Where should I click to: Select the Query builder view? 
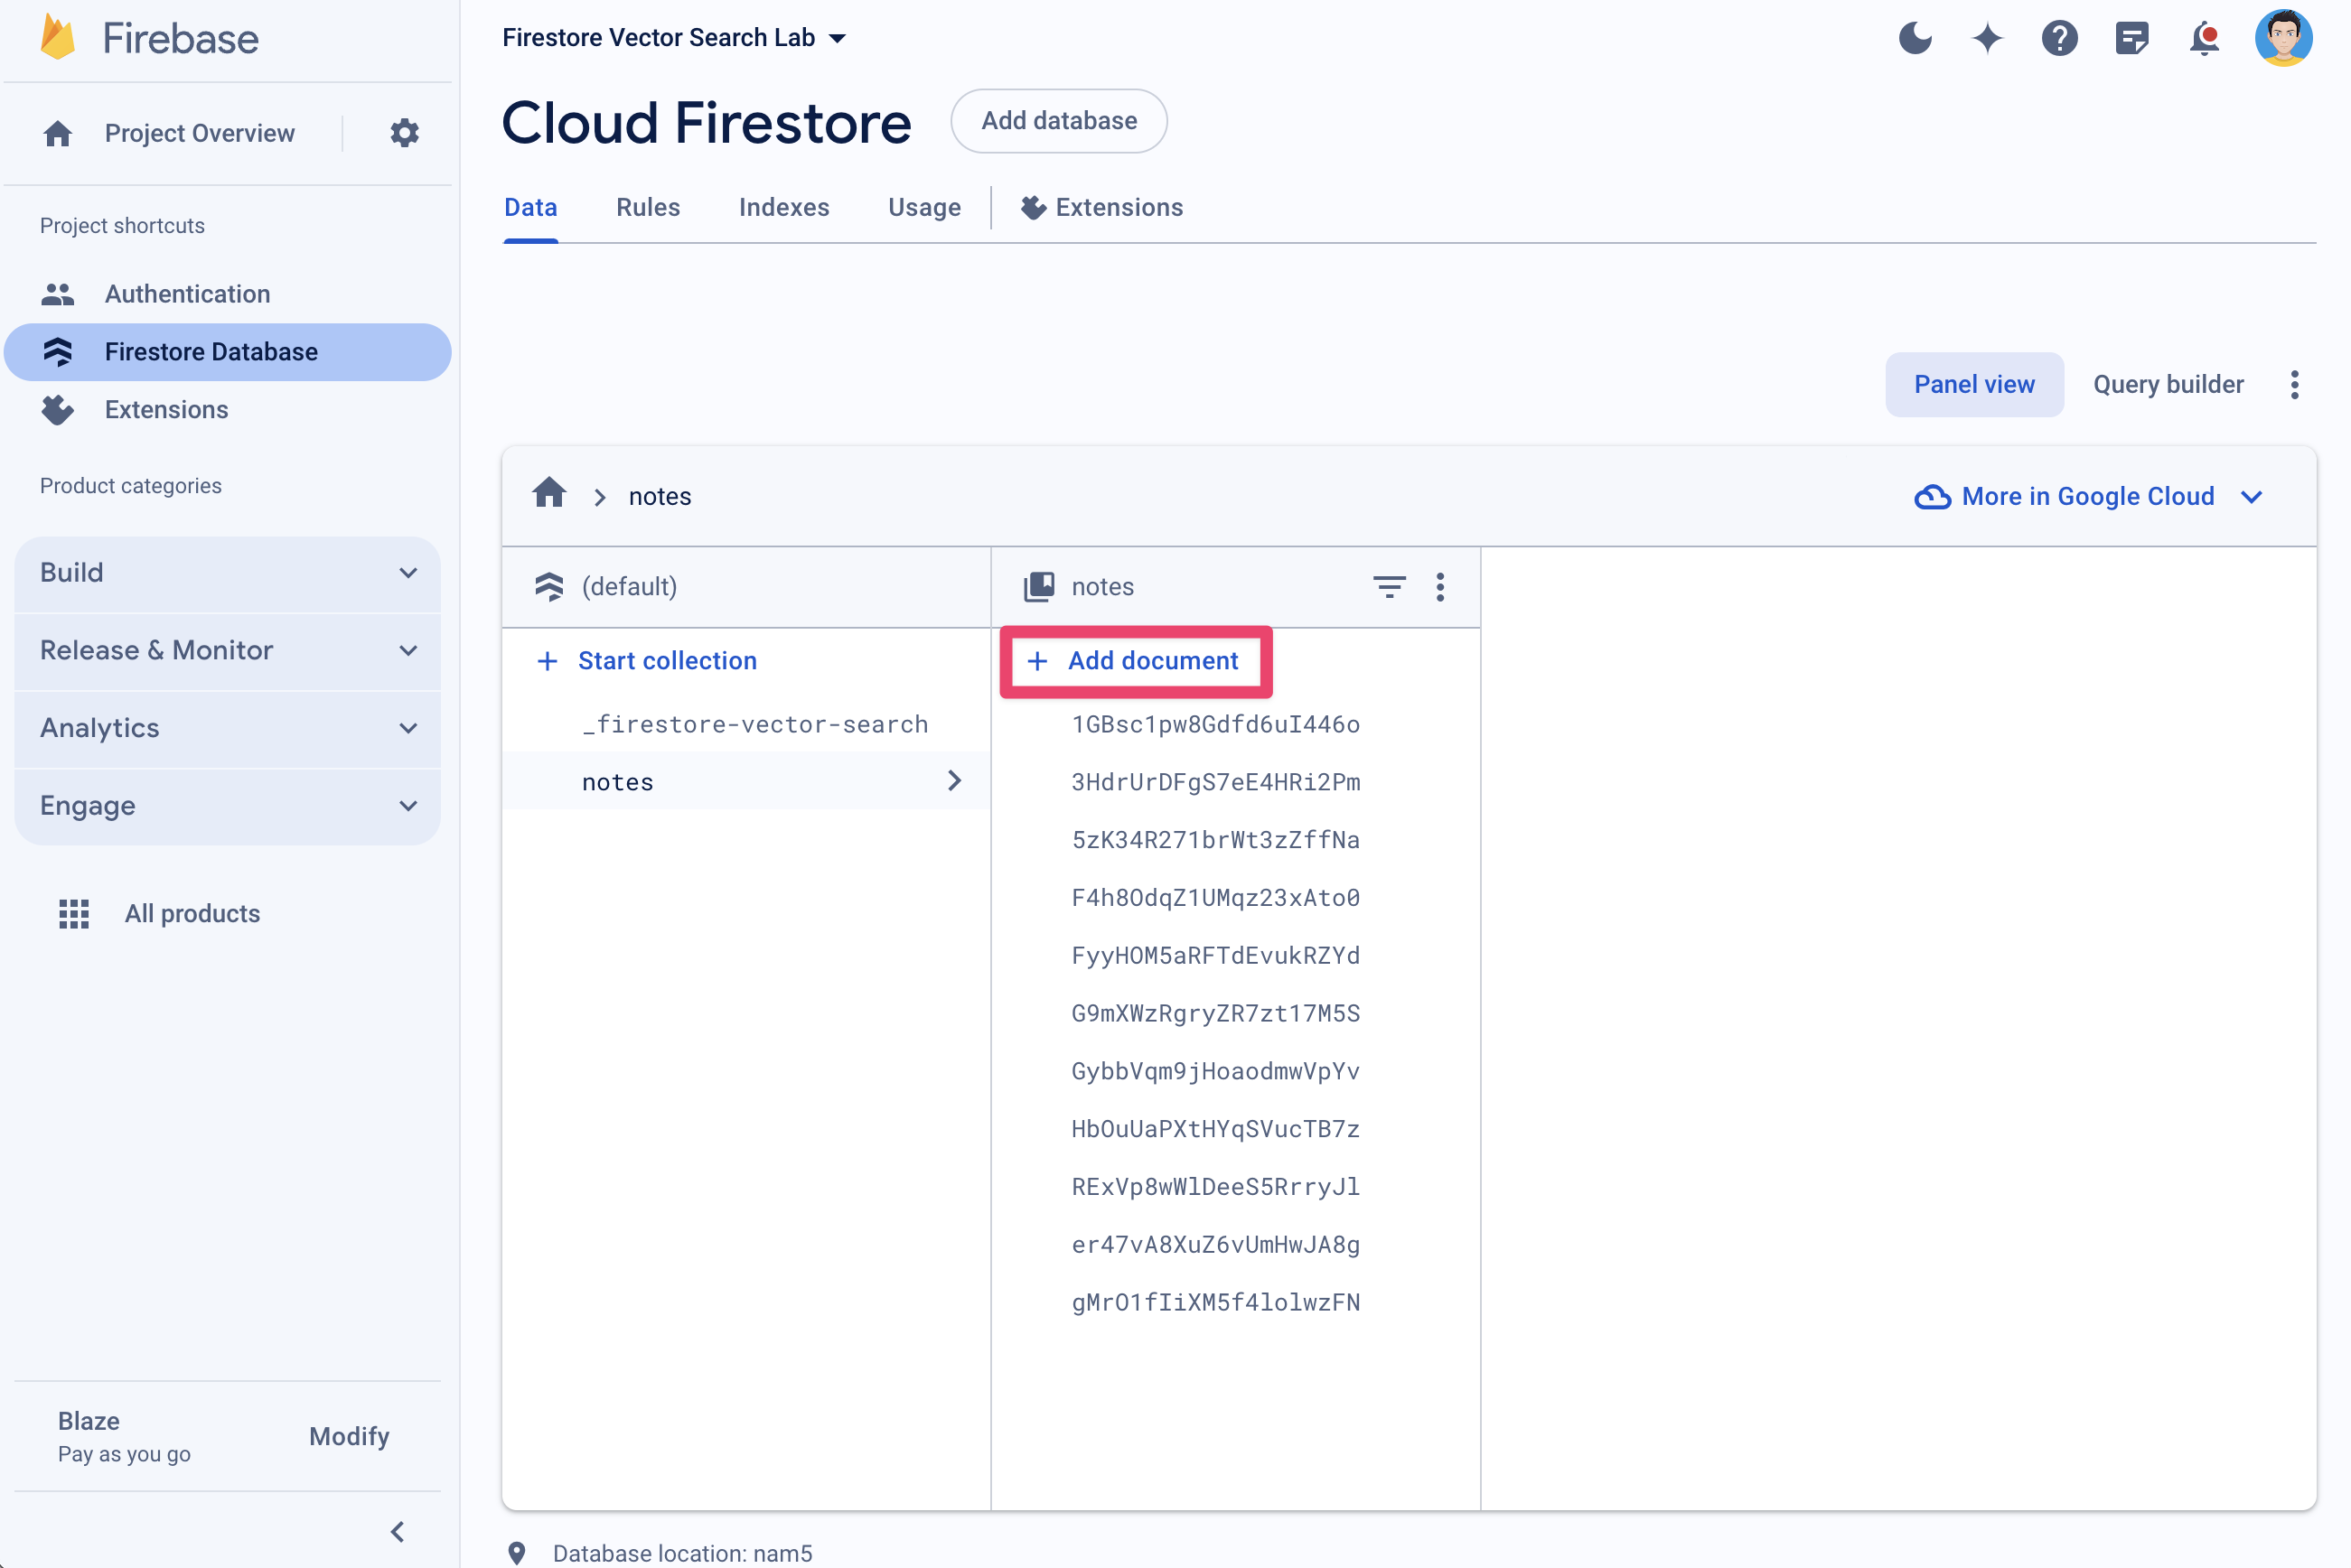coord(2168,383)
